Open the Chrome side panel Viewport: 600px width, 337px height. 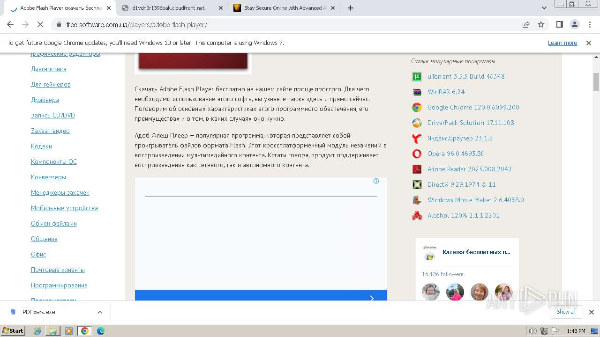click(560, 24)
